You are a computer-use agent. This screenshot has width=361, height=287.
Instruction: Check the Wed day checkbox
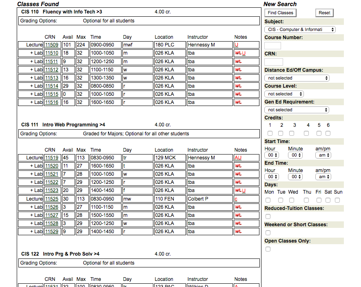(292, 200)
